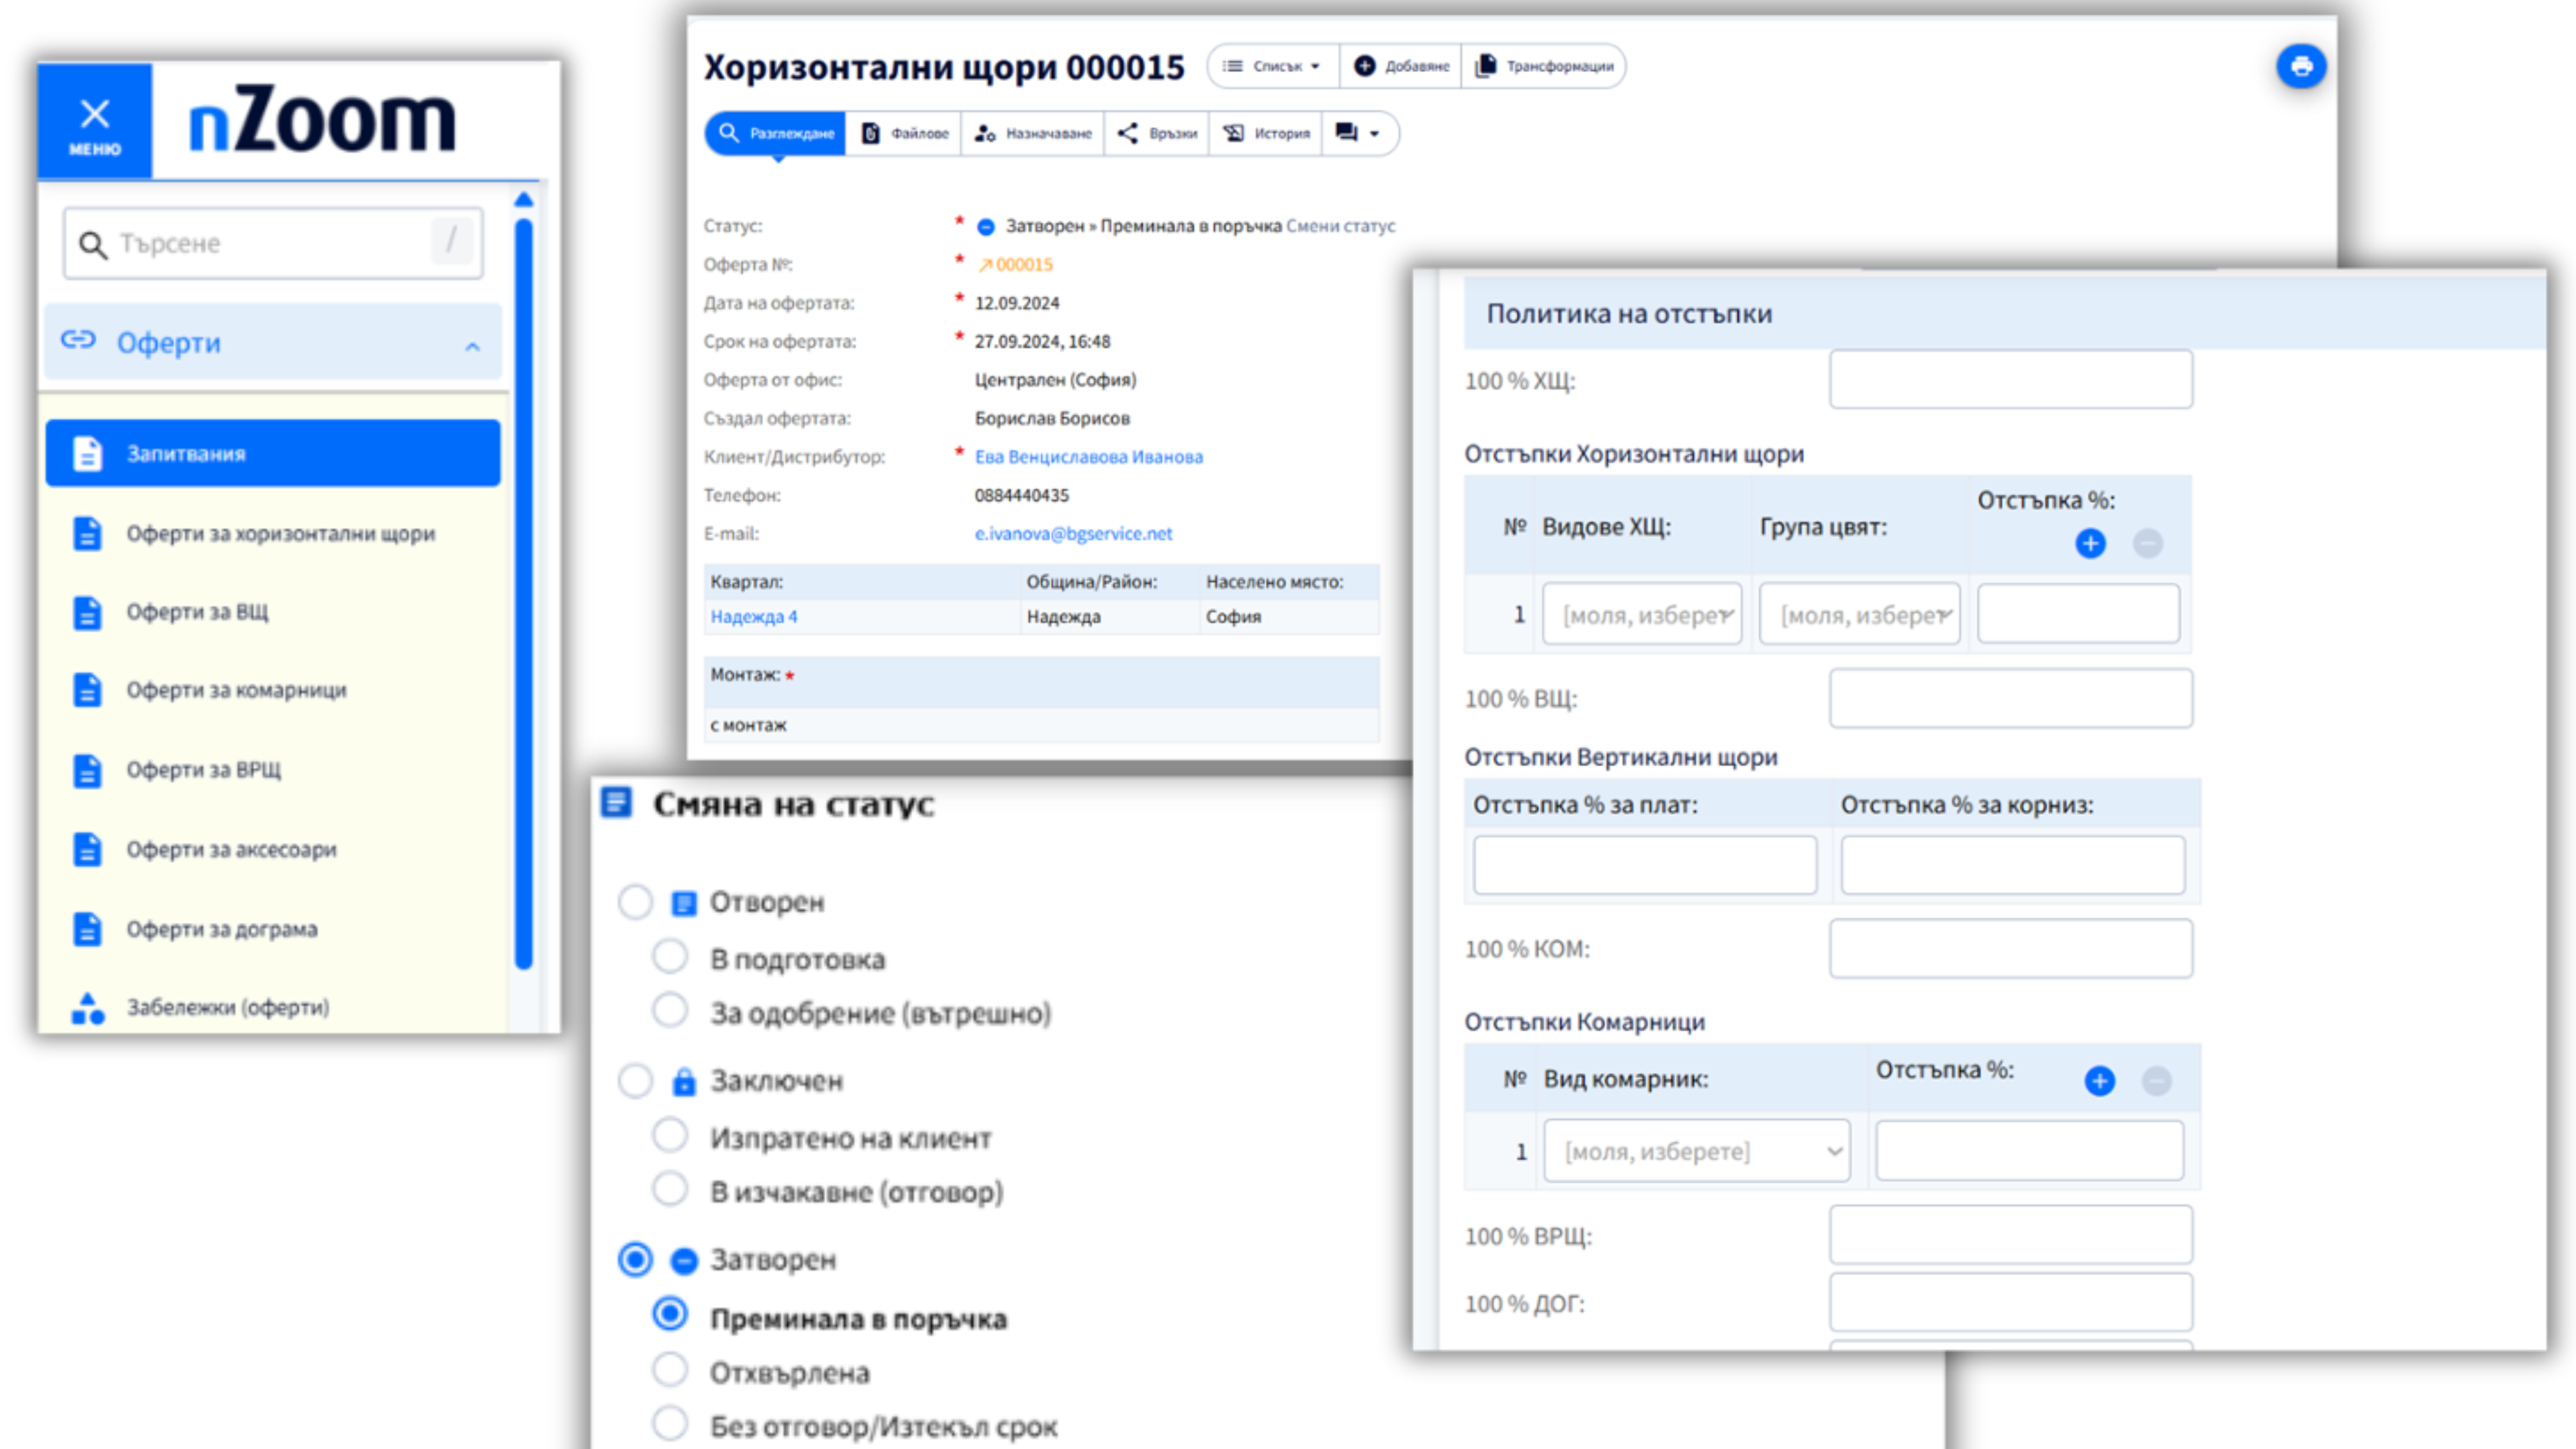Select the Заключен status radio button
2576x1449 pixels.
pyautogui.click(x=635, y=1081)
